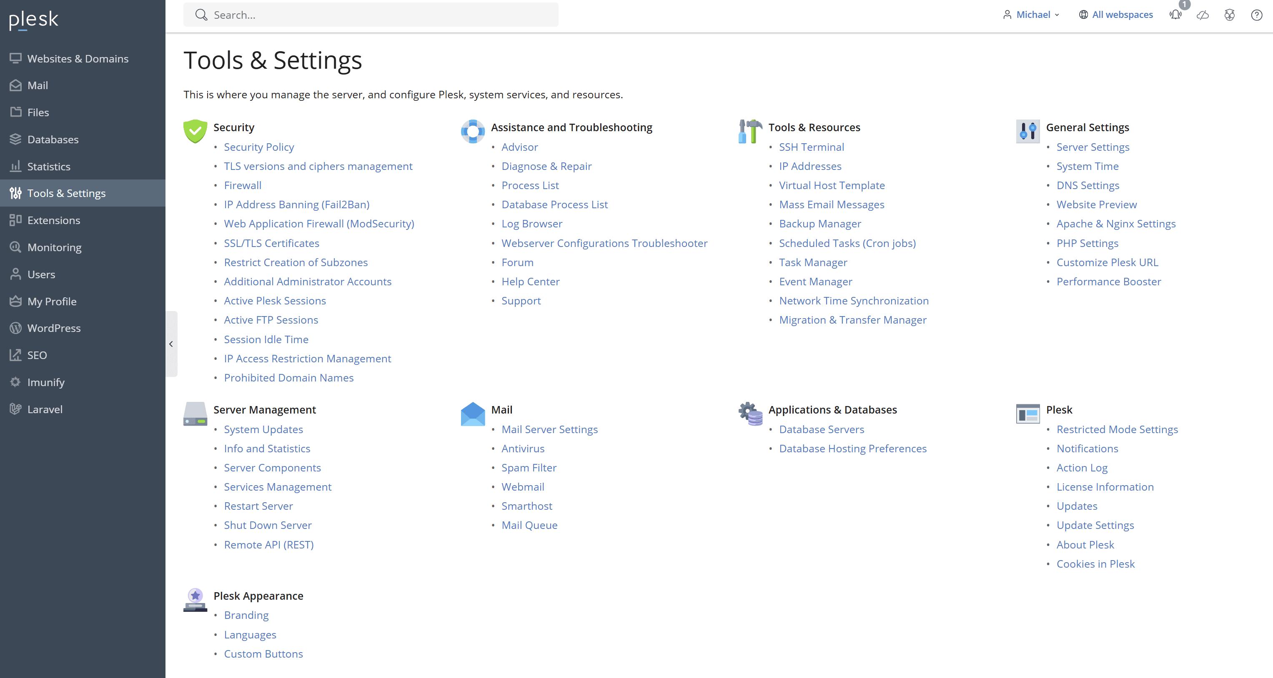Collapse the sidebar with the arrow handle
The image size is (1273, 678).
tap(171, 344)
